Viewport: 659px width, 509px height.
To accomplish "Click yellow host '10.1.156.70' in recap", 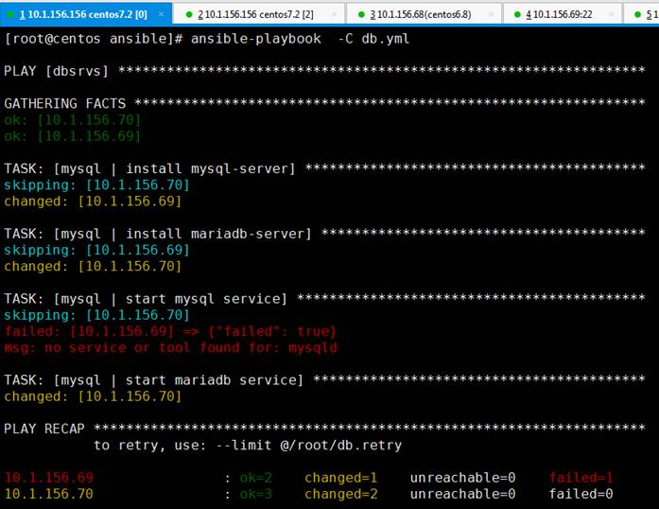I will pyautogui.click(x=49, y=494).
